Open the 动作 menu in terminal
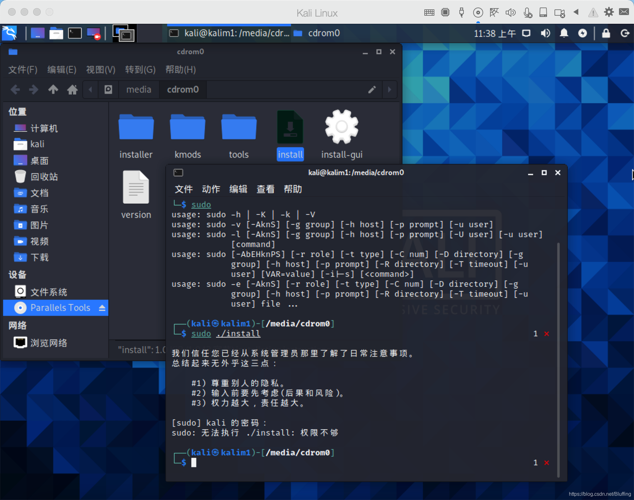This screenshot has width=634, height=500. click(211, 189)
